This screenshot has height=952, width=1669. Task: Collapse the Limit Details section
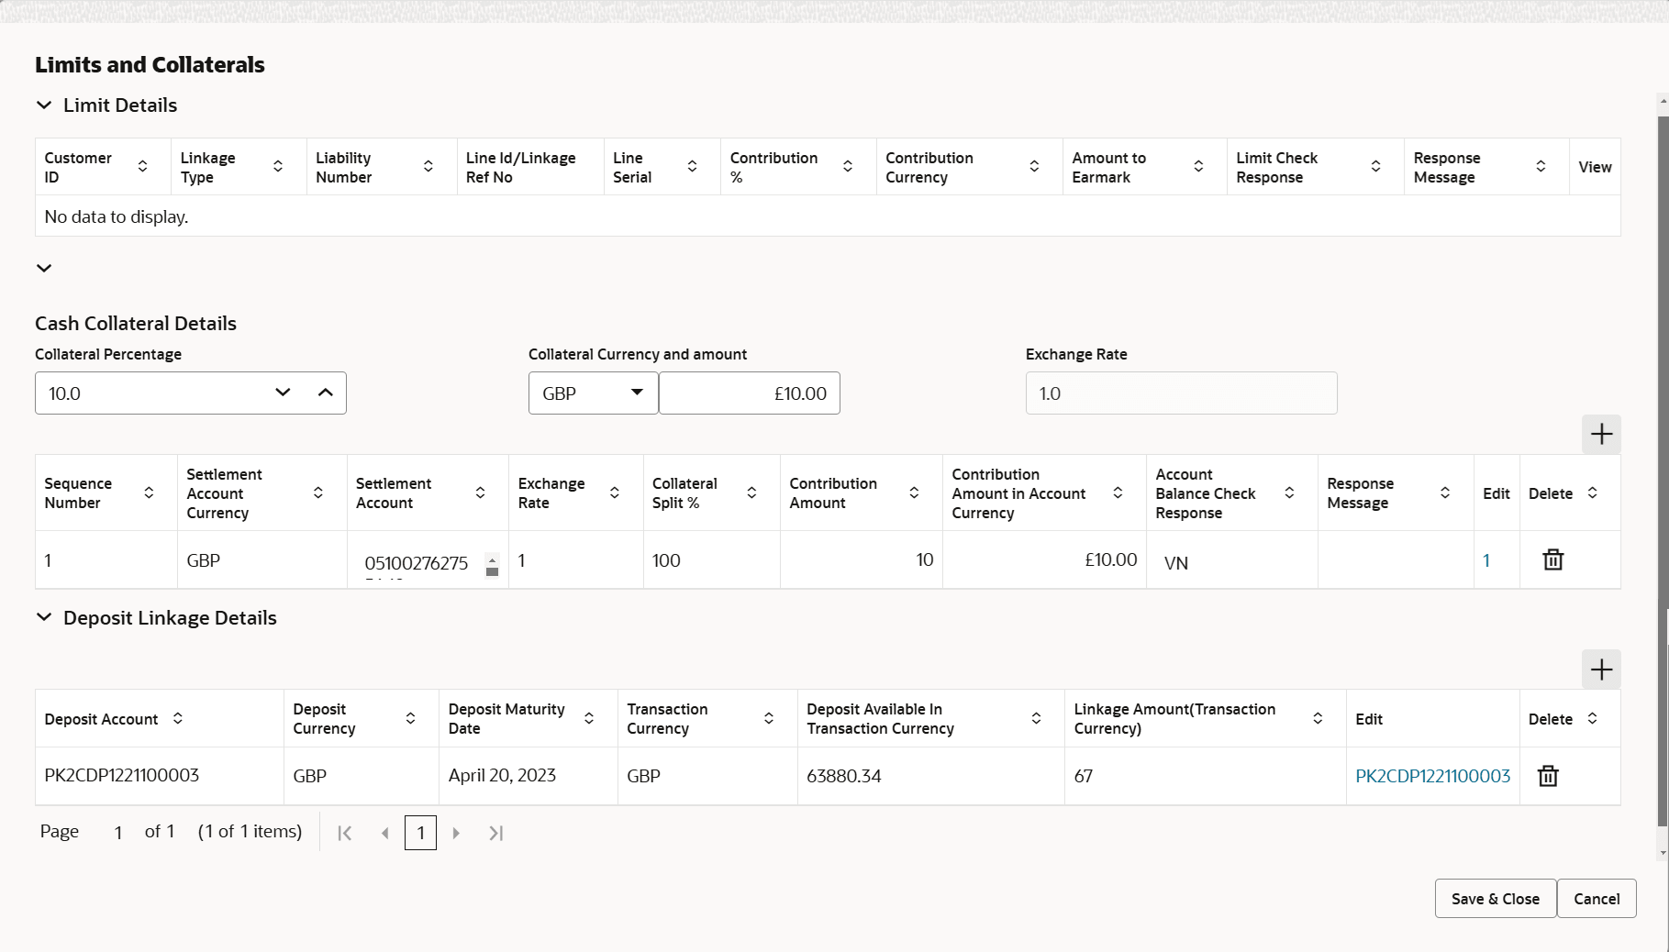tap(44, 105)
